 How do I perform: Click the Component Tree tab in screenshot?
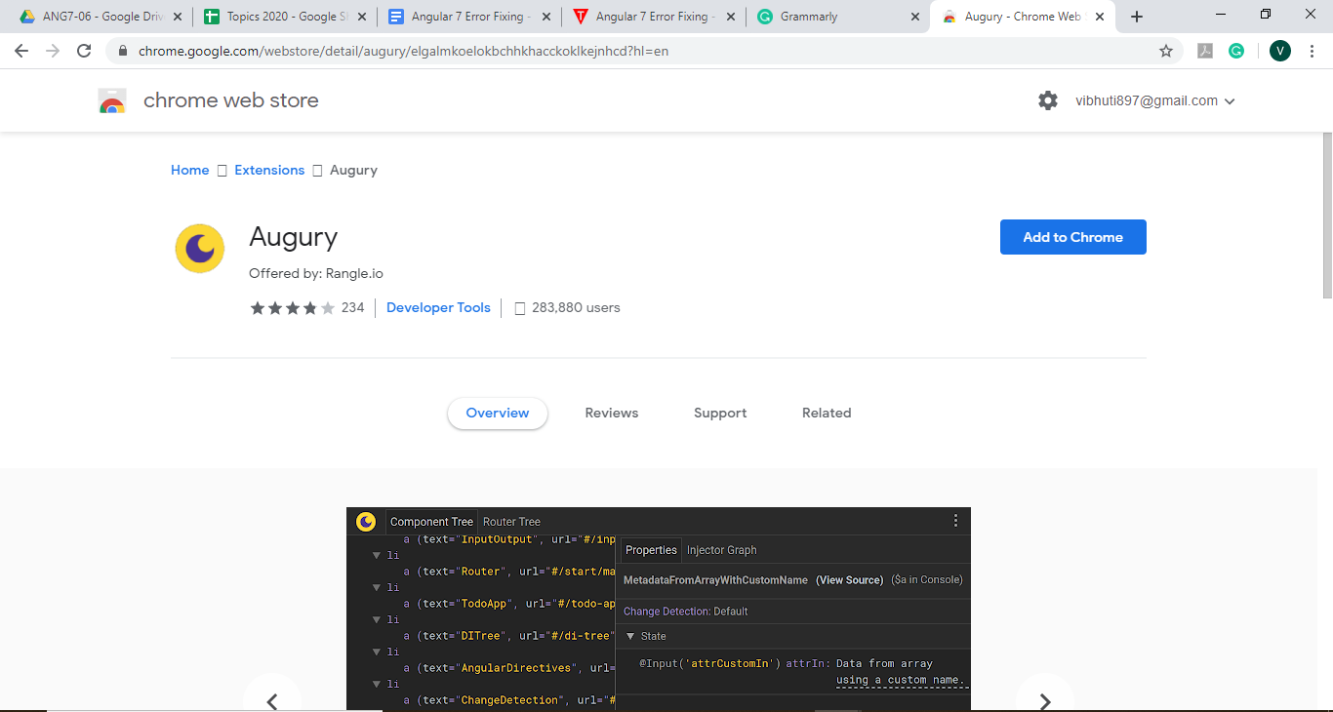(431, 522)
